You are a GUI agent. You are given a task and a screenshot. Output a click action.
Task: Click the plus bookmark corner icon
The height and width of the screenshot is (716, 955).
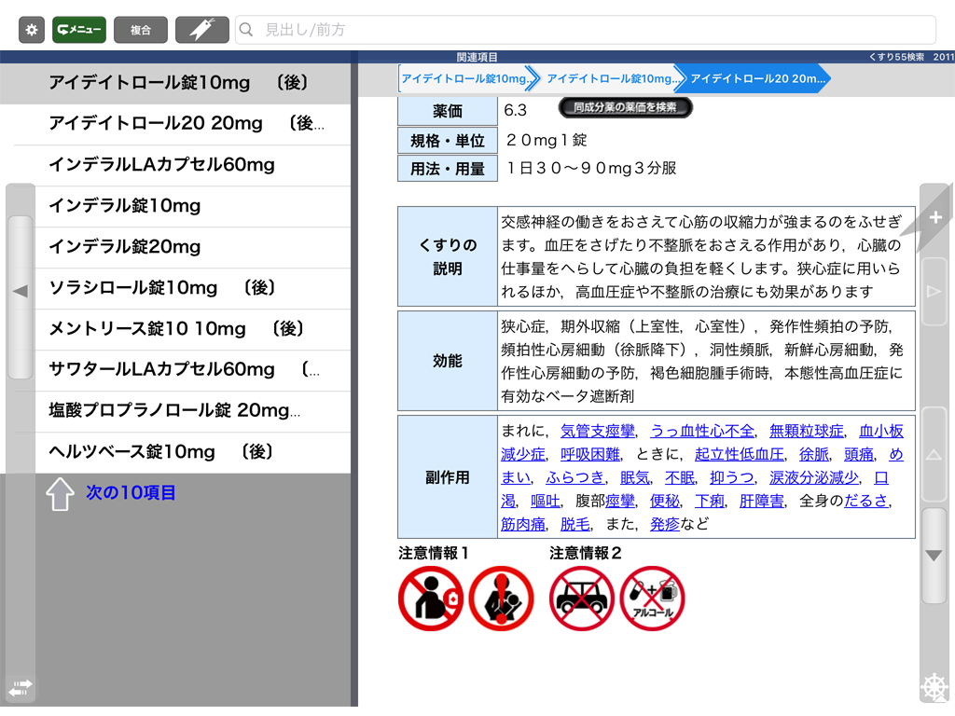(x=934, y=217)
